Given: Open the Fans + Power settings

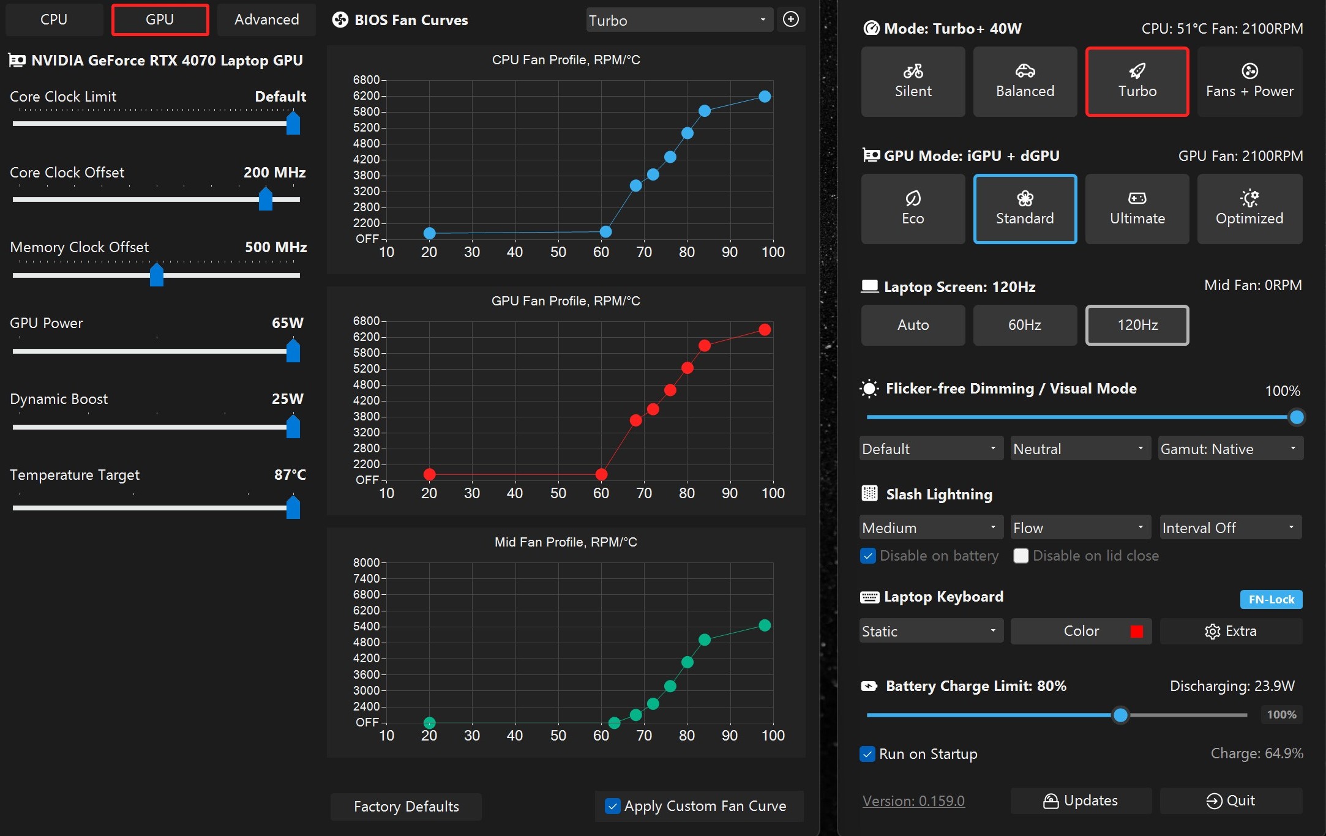Looking at the screenshot, I should tap(1249, 81).
